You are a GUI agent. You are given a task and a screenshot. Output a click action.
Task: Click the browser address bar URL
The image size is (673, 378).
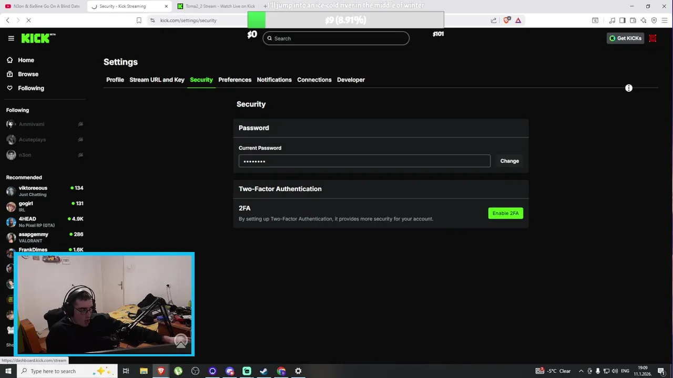[188, 20]
